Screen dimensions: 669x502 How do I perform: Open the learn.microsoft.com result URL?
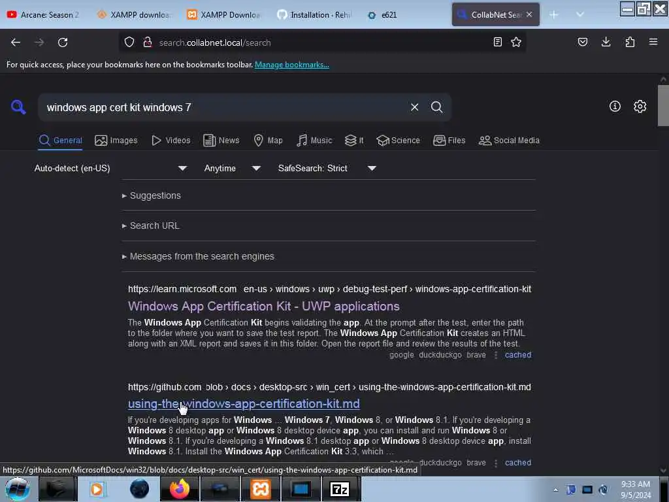click(x=329, y=289)
